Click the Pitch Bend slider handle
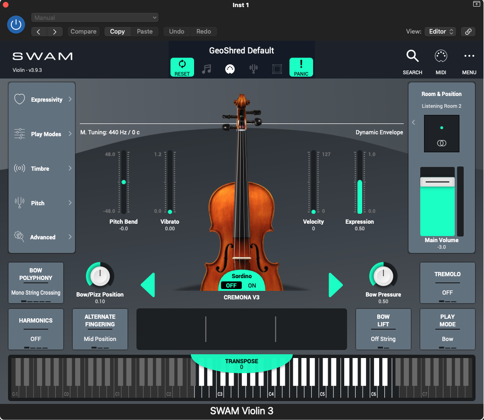Viewport: 484px width, 420px height. tap(124, 182)
